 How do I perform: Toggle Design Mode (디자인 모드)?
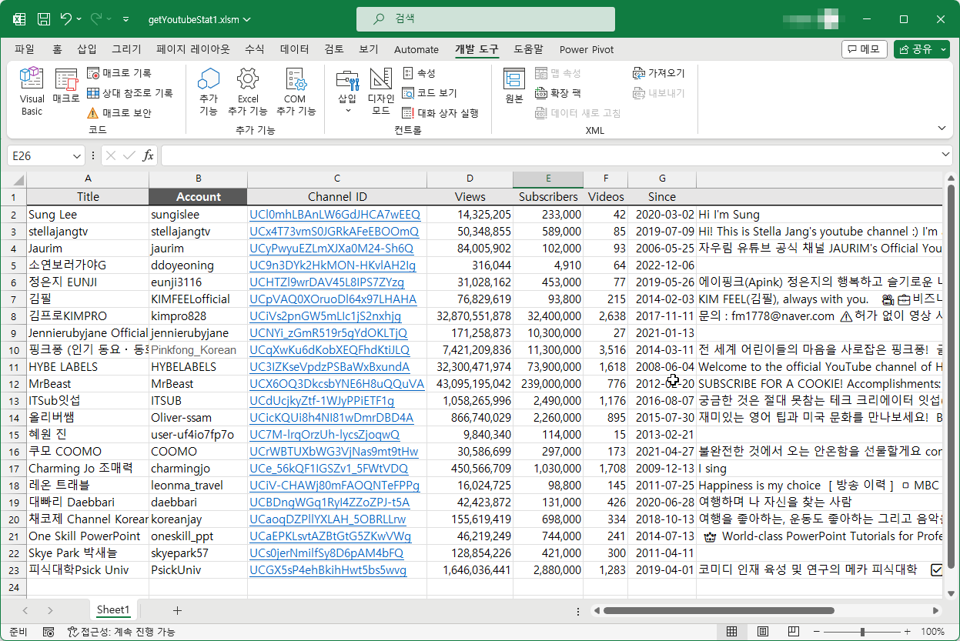point(381,91)
